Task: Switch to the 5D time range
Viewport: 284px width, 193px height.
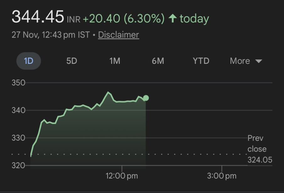Action: point(72,61)
